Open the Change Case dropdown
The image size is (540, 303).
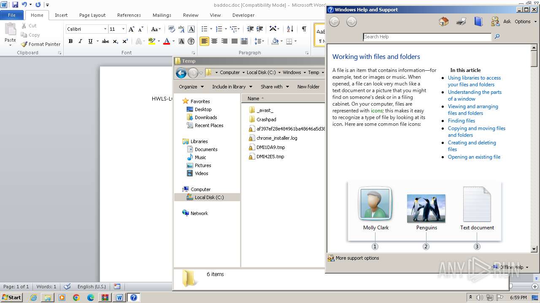click(156, 29)
